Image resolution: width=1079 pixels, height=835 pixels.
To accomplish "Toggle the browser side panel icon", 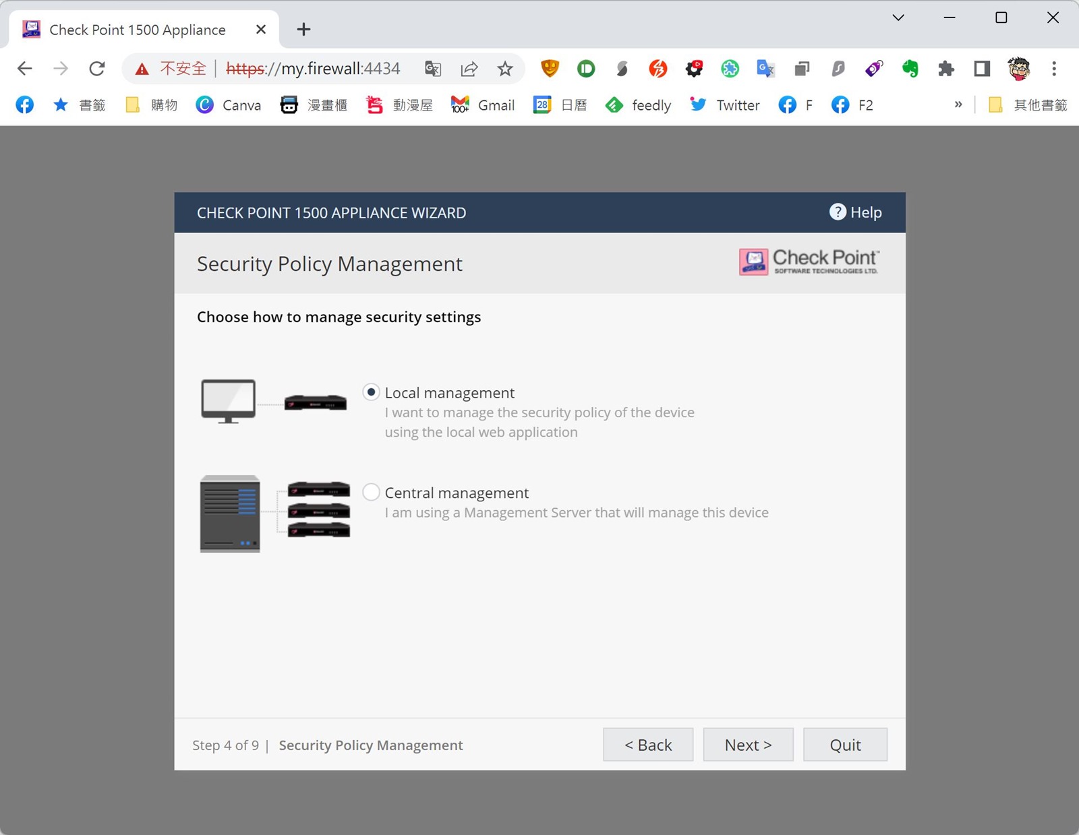I will 982,69.
